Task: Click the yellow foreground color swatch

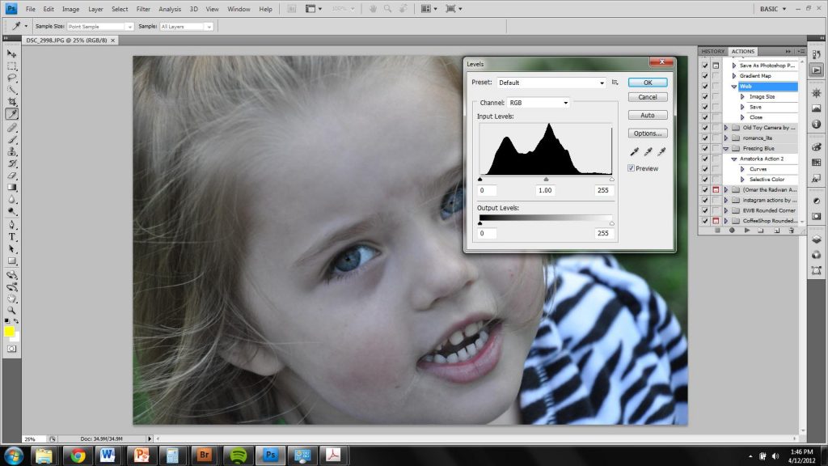Action: 10,332
